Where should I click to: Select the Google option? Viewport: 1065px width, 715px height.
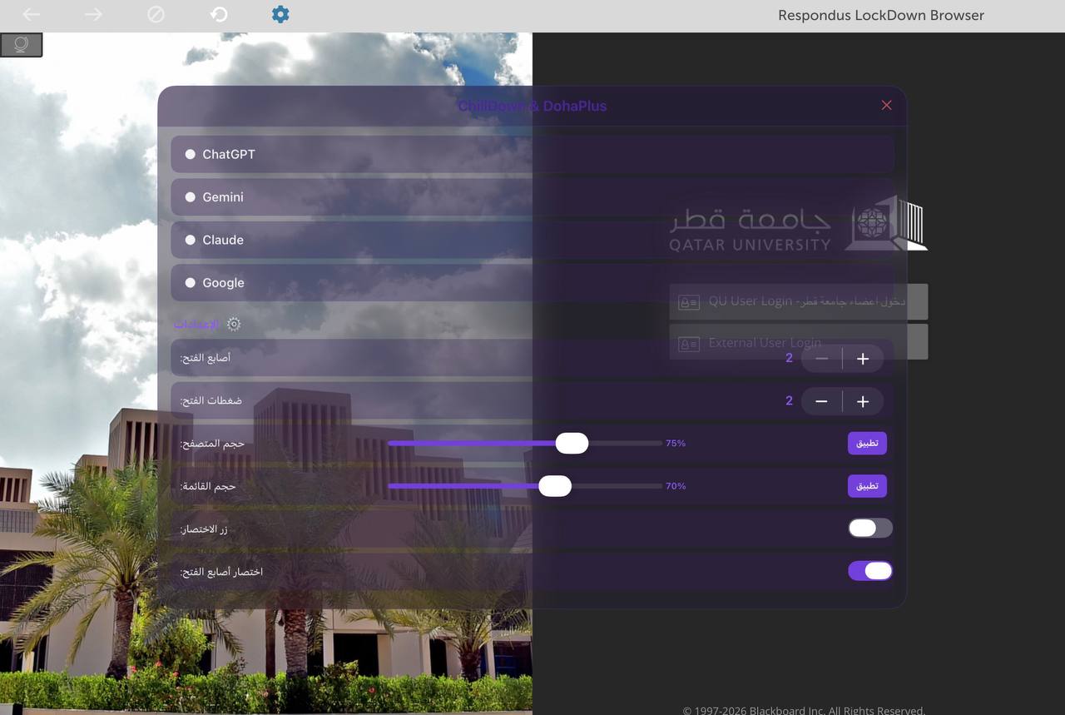[x=532, y=283]
